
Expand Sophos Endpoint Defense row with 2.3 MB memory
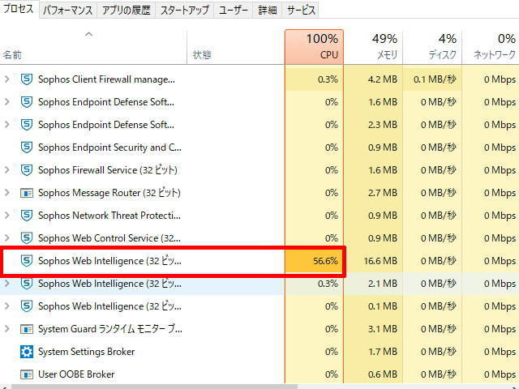click(x=6, y=125)
